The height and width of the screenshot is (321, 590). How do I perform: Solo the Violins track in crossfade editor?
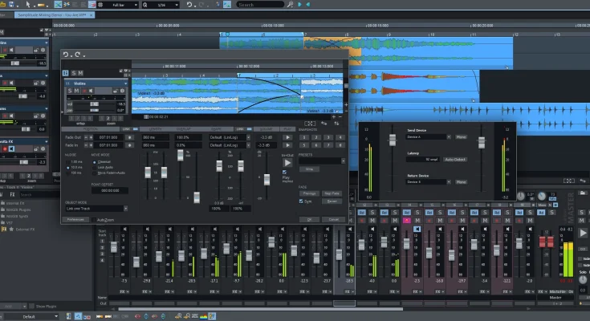(x=70, y=91)
